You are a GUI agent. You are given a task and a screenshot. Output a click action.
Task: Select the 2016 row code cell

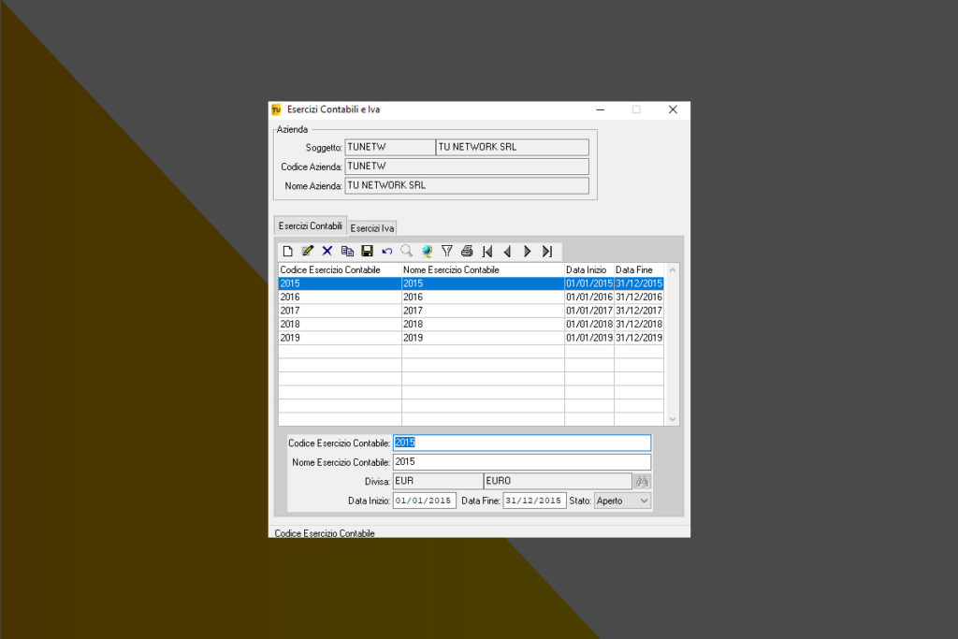pyautogui.click(x=340, y=297)
